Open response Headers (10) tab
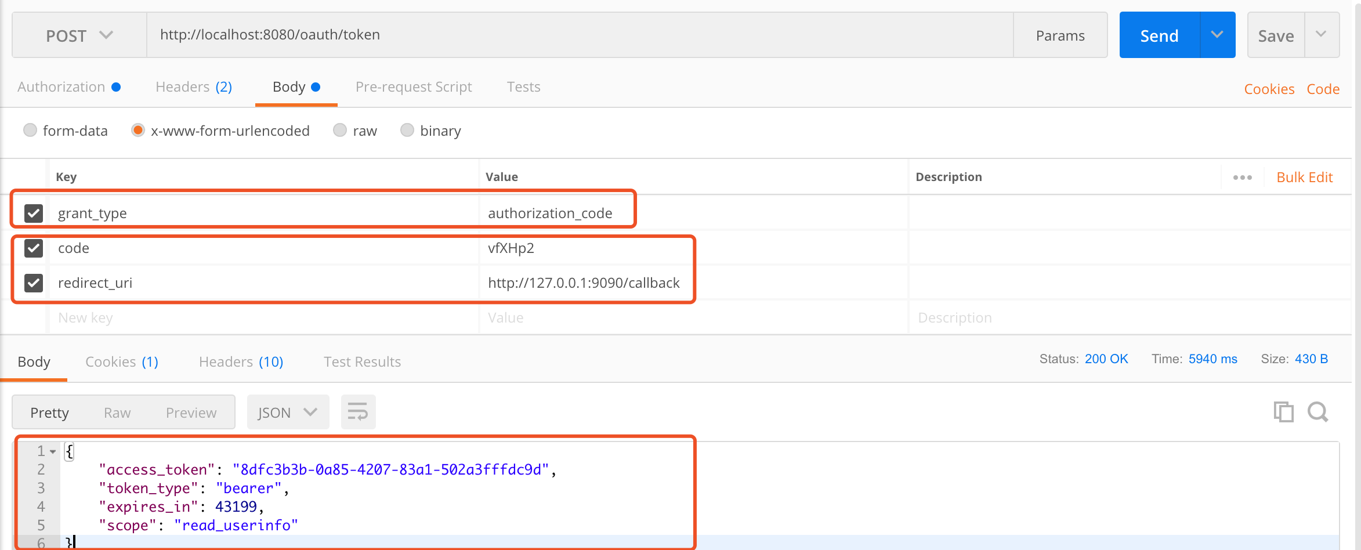Image resolution: width=1361 pixels, height=550 pixels. 241,362
